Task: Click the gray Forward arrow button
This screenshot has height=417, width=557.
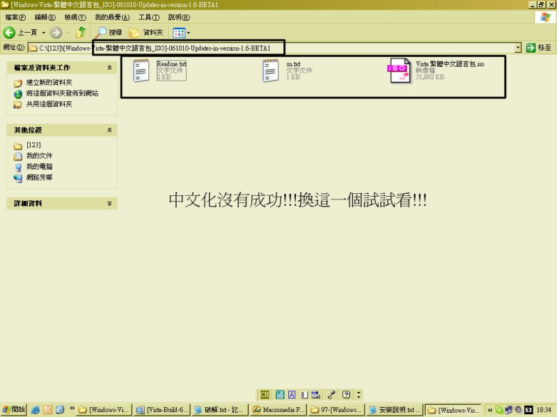Action: 56,33
